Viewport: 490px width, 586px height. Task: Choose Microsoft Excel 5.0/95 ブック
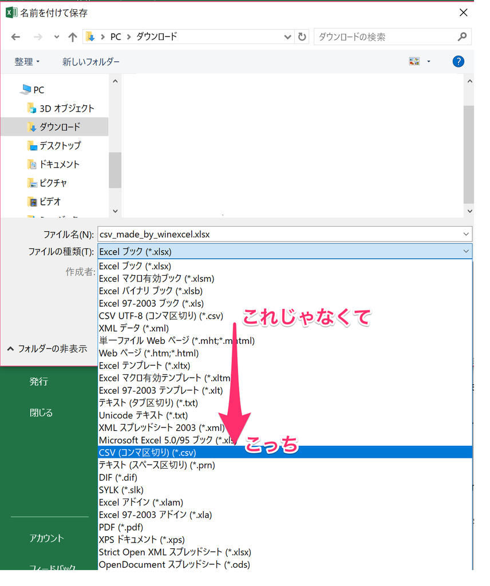click(285, 440)
